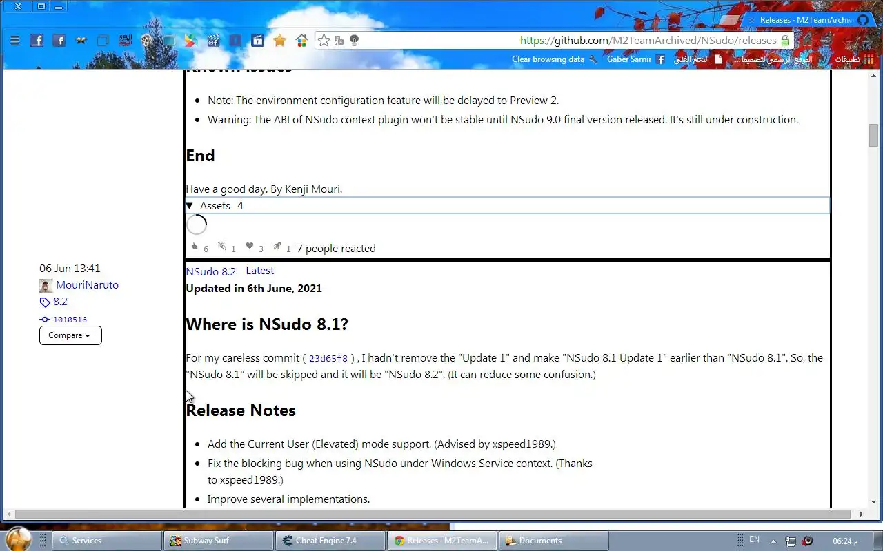Show hidden system tray icons arrow
Screen dimensions: 883x551
click(773, 541)
